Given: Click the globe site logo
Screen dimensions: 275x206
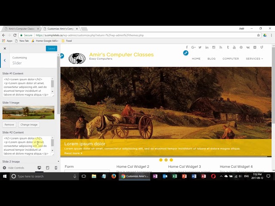Looking at the screenshot, I should point(77,58).
